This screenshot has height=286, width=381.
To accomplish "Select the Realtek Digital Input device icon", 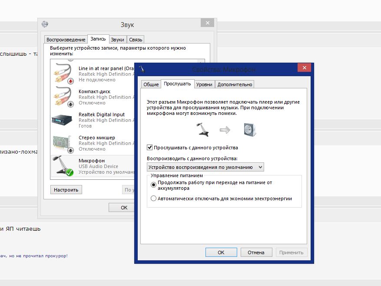I will coord(62,120).
